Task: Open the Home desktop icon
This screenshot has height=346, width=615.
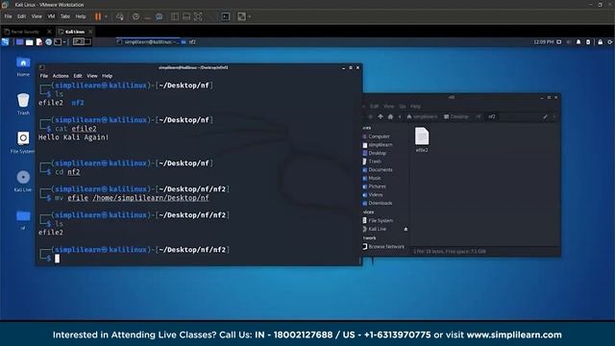Action: tap(23, 66)
